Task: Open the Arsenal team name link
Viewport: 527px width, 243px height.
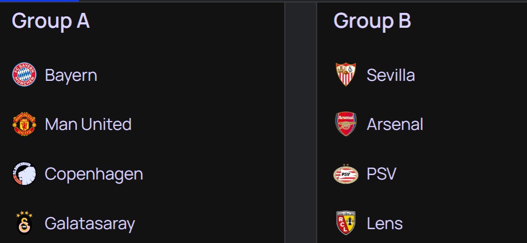Action: point(395,124)
